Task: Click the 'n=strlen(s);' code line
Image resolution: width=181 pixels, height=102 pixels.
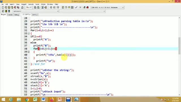Action: [39, 79]
